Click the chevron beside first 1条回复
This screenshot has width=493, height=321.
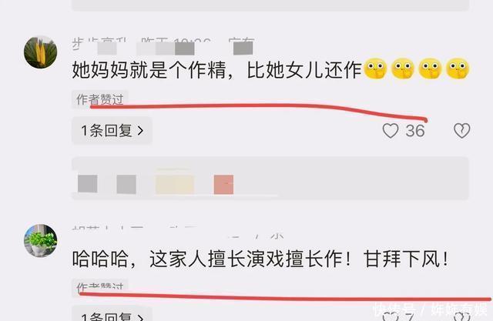(x=140, y=131)
